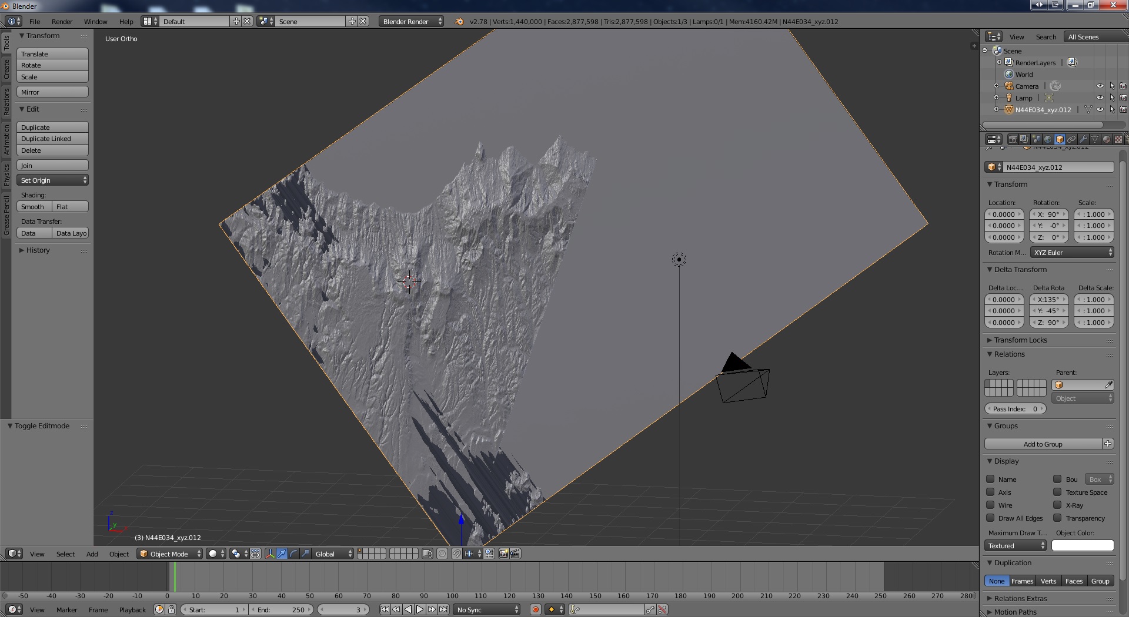The image size is (1129, 617).
Task: Click the Duplicate Linked button
Action: [x=52, y=139]
